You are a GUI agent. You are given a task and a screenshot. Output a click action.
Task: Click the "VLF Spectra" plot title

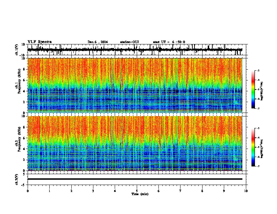point(40,42)
